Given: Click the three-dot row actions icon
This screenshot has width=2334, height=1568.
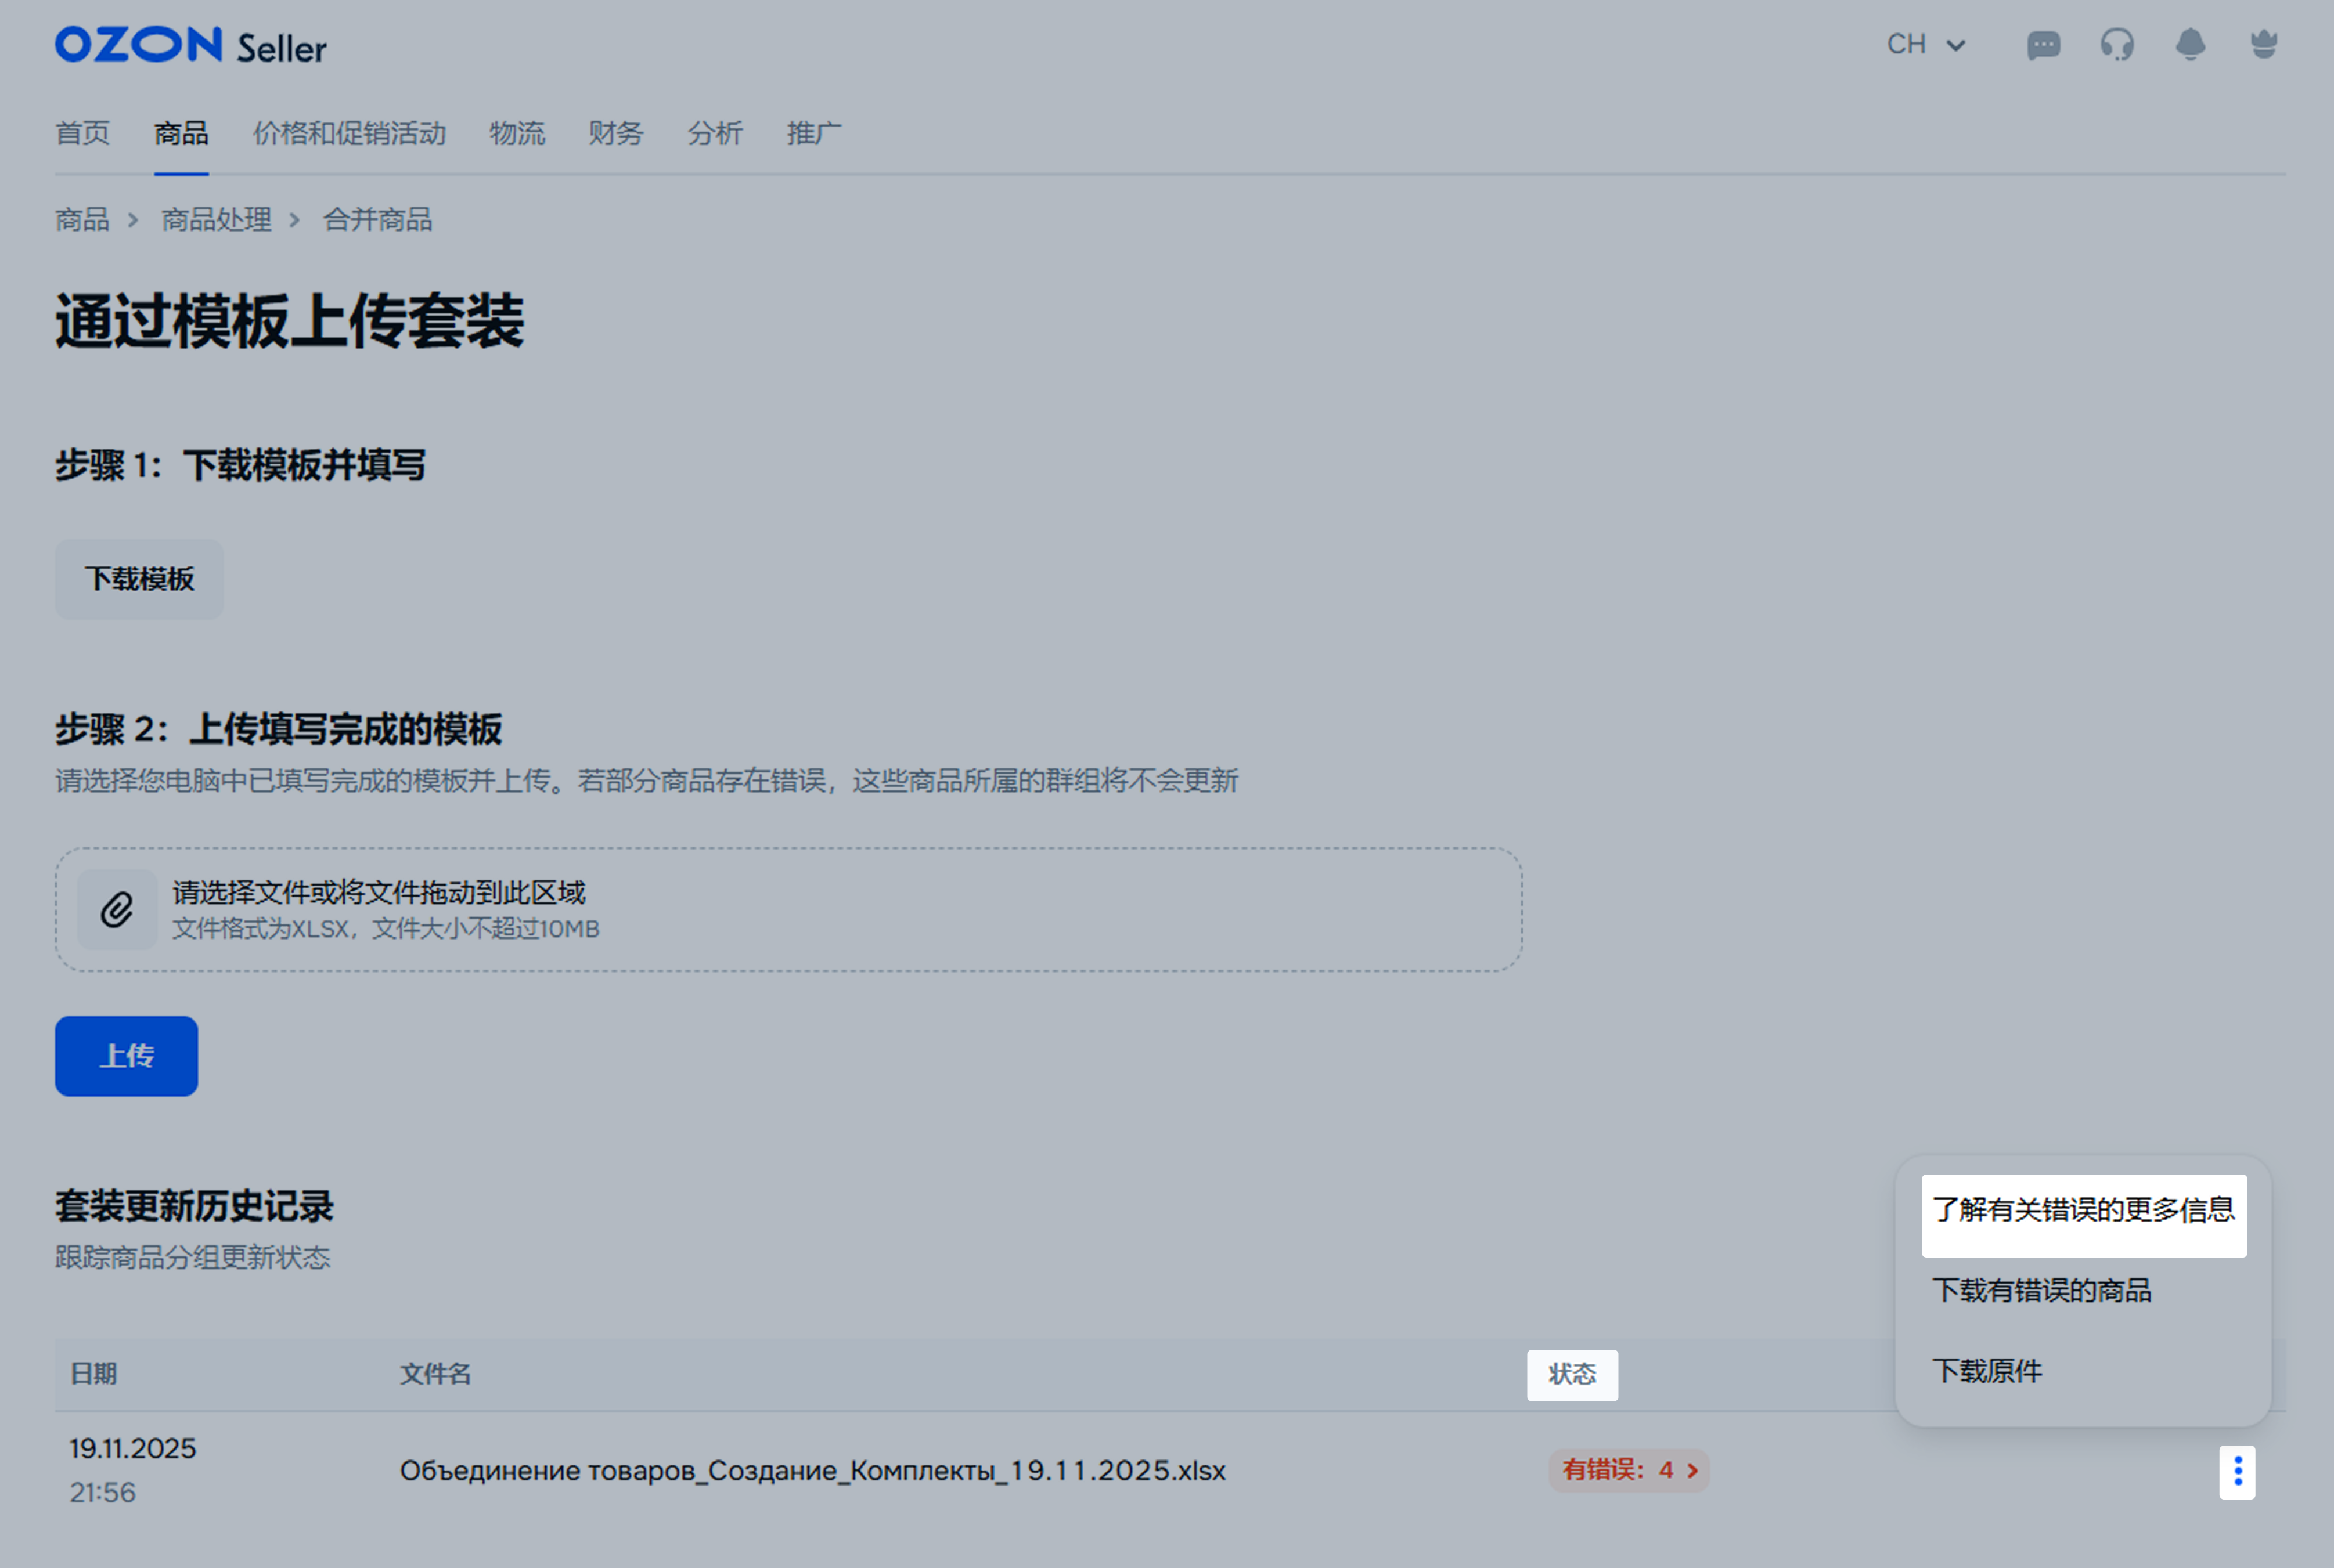Looking at the screenshot, I should [2237, 1471].
